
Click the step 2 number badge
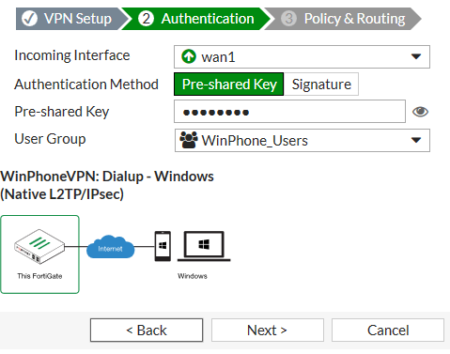146,19
